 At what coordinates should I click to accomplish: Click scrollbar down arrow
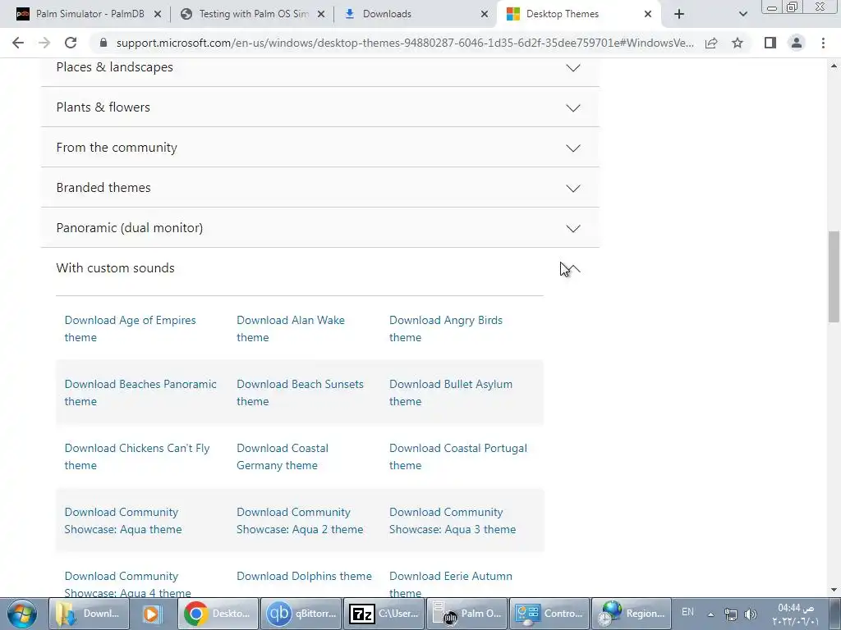point(834,590)
